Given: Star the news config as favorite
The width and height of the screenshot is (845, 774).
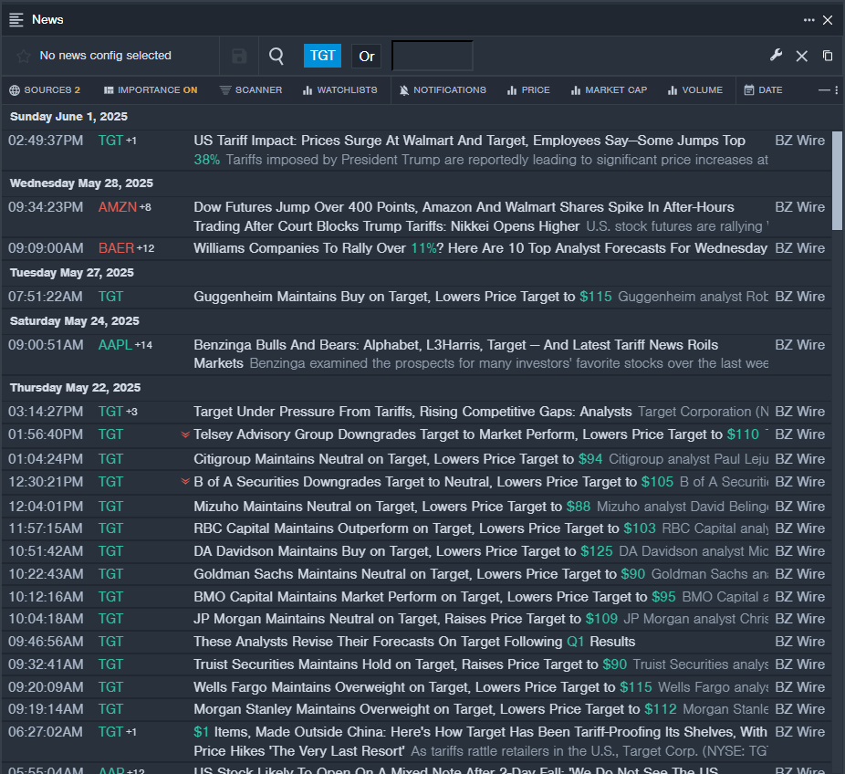Looking at the screenshot, I should [x=23, y=56].
